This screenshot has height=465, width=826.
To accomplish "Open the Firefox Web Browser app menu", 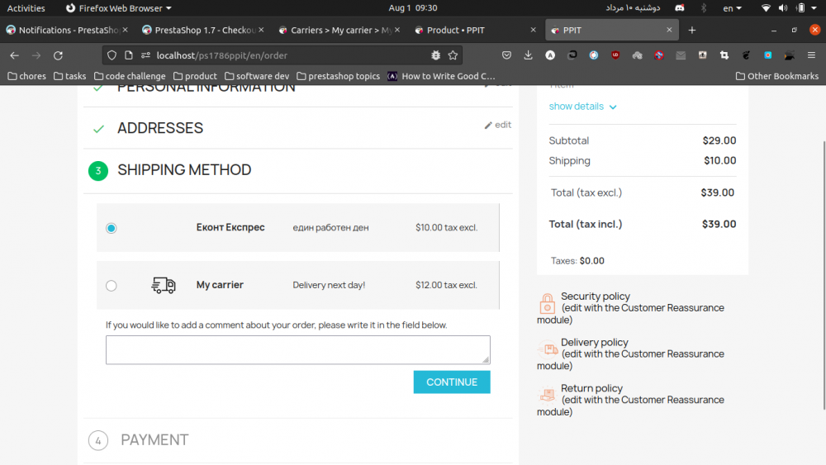I will click(118, 8).
